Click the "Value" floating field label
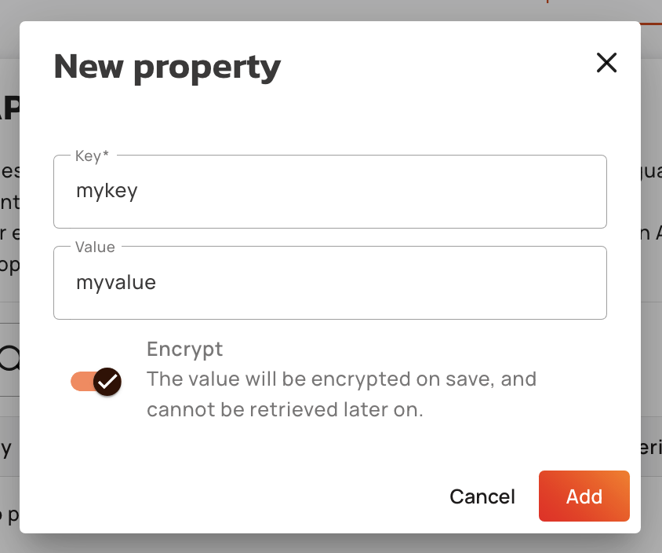This screenshot has width=662, height=553. 95,247
